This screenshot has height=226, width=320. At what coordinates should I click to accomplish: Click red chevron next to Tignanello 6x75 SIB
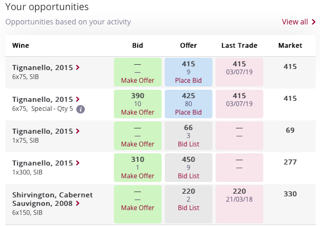pos(78,67)
